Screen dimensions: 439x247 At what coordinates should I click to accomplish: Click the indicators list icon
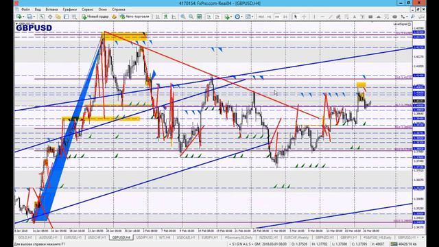click(227, 16)
